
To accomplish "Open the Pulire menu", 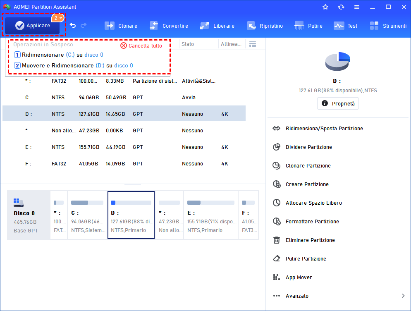I will tap(308, 26).
